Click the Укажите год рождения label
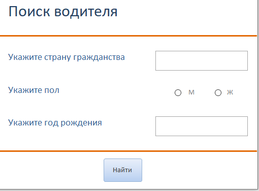 (x=55, y=123)
